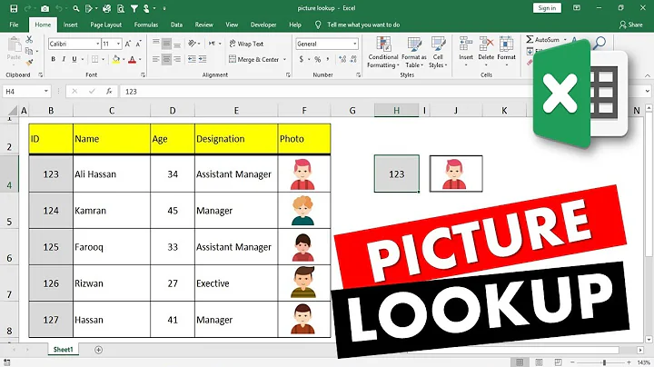
Task: Click the Increase Font Size icon
Action: click(128, 44)
